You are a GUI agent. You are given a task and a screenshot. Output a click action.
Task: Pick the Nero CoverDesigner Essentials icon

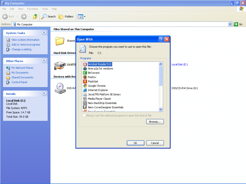pyautogui.click(x=85, y=107)
